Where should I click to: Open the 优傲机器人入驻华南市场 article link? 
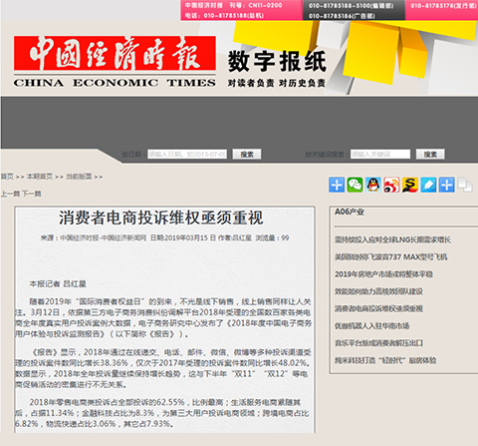[371, 325]
